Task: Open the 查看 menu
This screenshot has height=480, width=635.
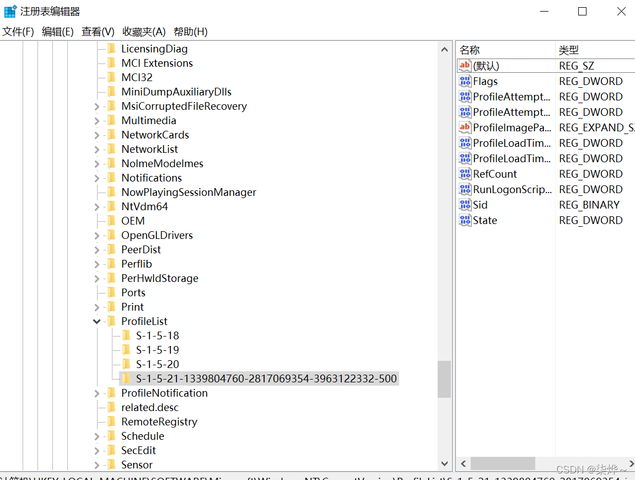Action: point(98,31)
